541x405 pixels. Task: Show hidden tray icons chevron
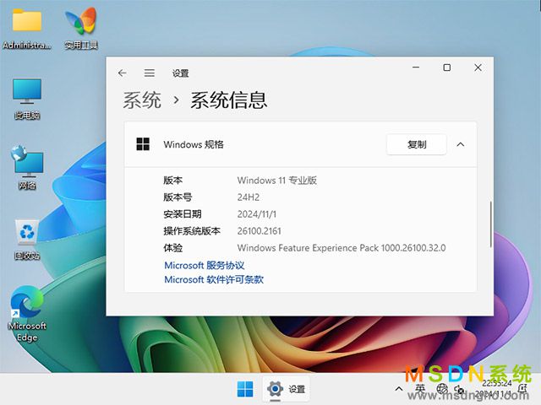[399, 389]
